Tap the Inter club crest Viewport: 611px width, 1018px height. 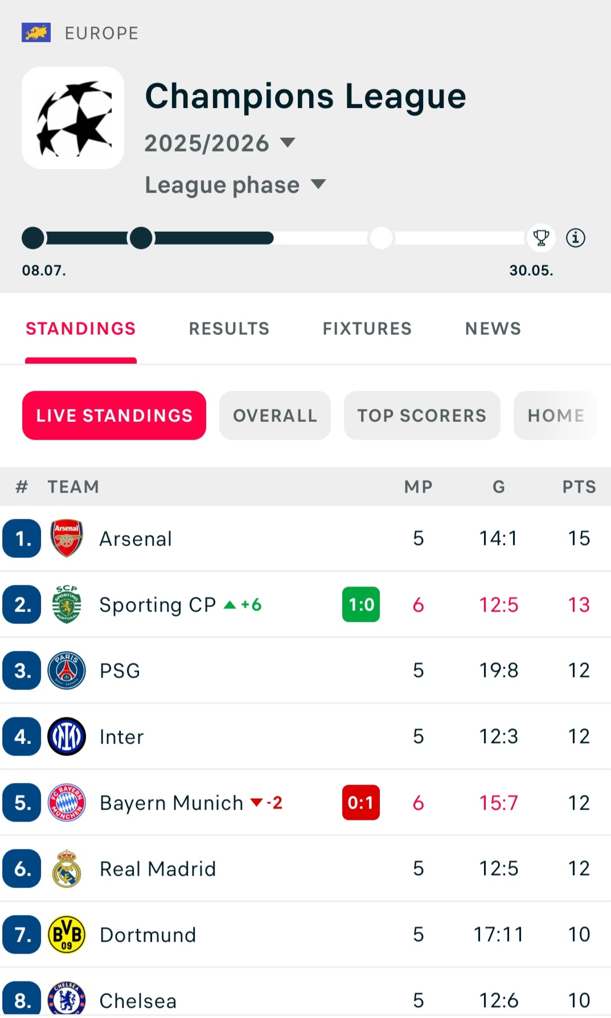(67, 736)
